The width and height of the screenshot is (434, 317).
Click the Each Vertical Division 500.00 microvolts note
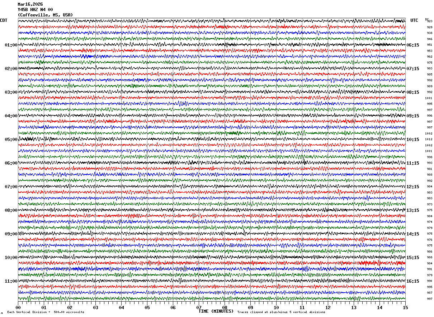click(46, 312)
